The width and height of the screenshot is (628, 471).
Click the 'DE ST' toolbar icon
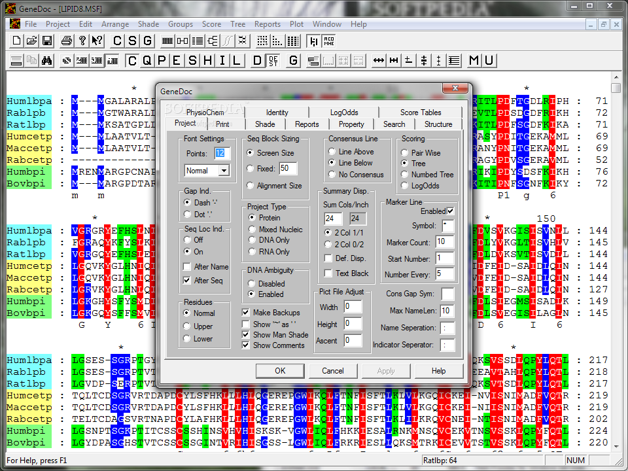[x=273, y=60]
